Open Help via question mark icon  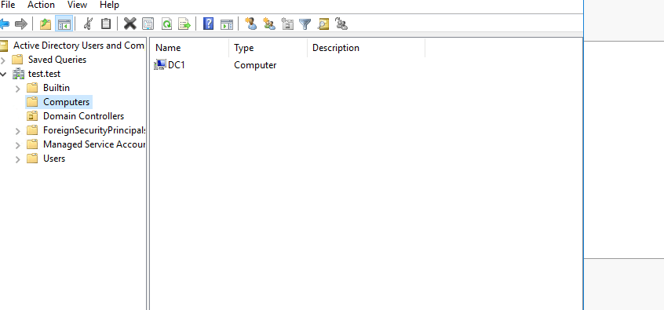(208, 24)
